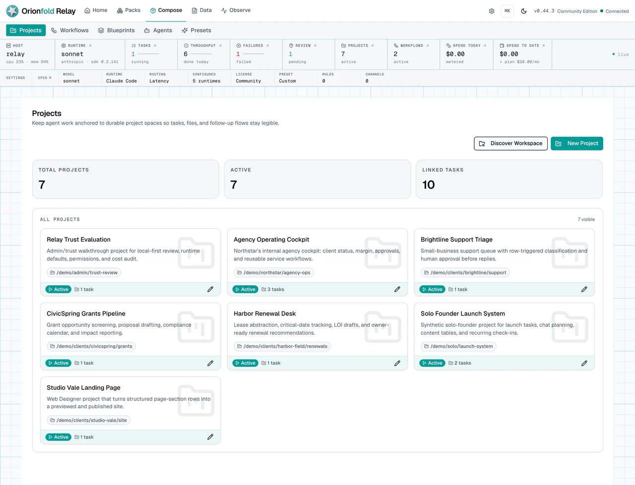Click the OPEN settings link arrow
635x485 pixels.
coord(45,78)
